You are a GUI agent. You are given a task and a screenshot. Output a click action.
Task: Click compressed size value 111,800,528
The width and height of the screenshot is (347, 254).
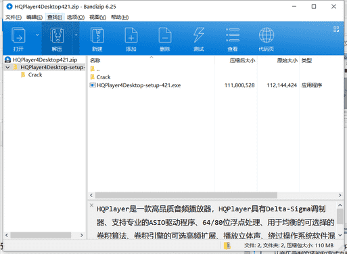239,85
